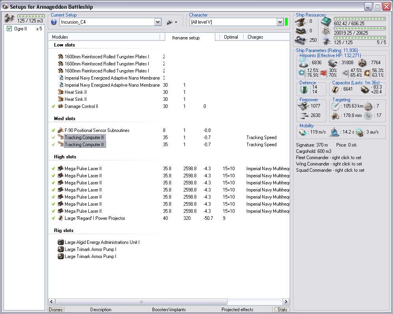Viewport: 393px width, 314px height.
Task: Click the Optimal column header
Action: [231, 37]
